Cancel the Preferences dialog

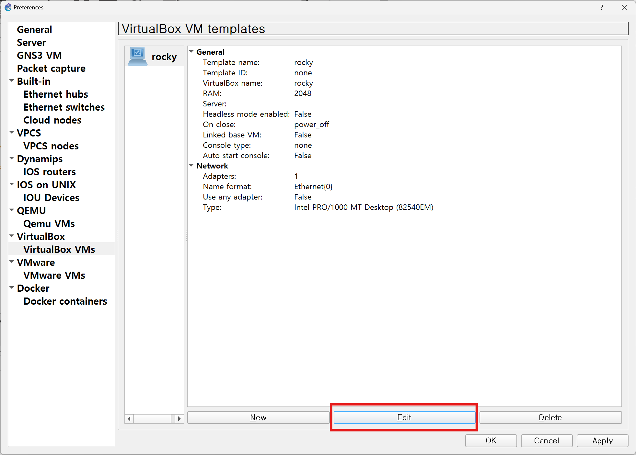[x=546, y=440]
